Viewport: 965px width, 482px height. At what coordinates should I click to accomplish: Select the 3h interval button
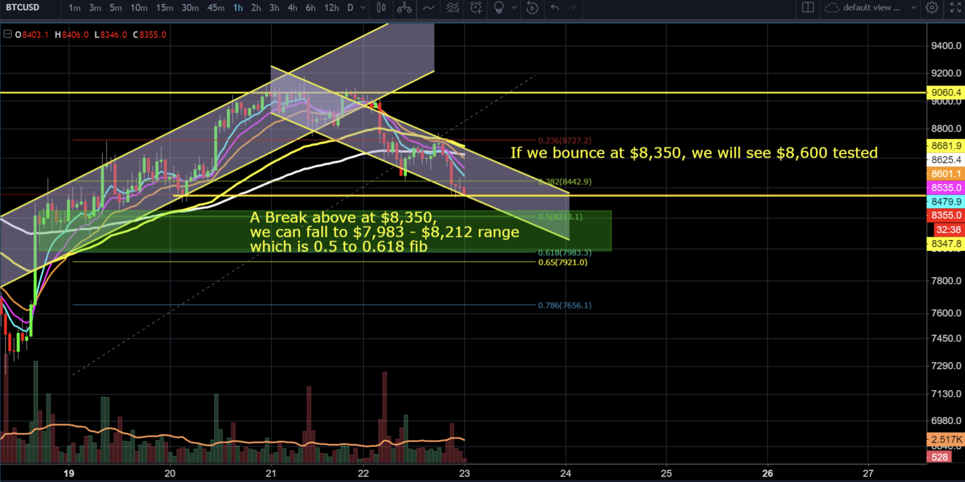tap(274, 8)
